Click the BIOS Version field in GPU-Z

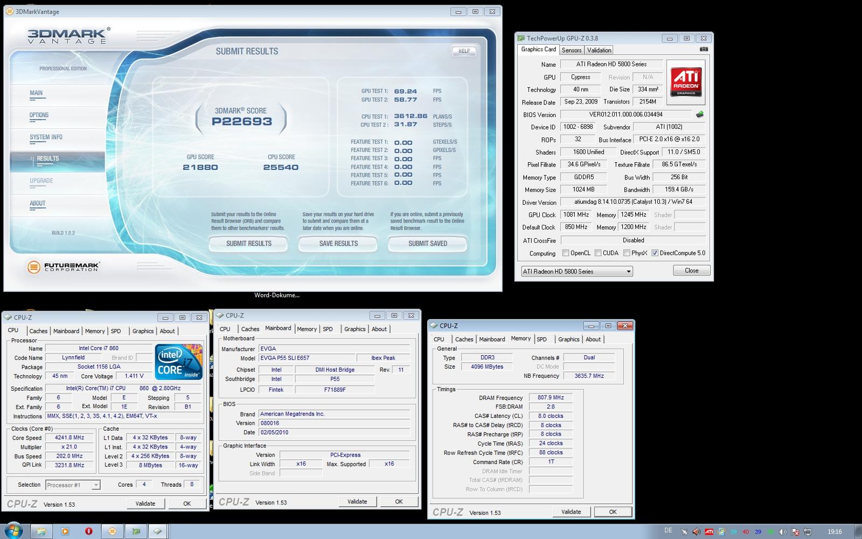coord(626,114)
